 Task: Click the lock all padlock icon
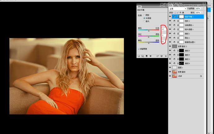coord(183,12)
